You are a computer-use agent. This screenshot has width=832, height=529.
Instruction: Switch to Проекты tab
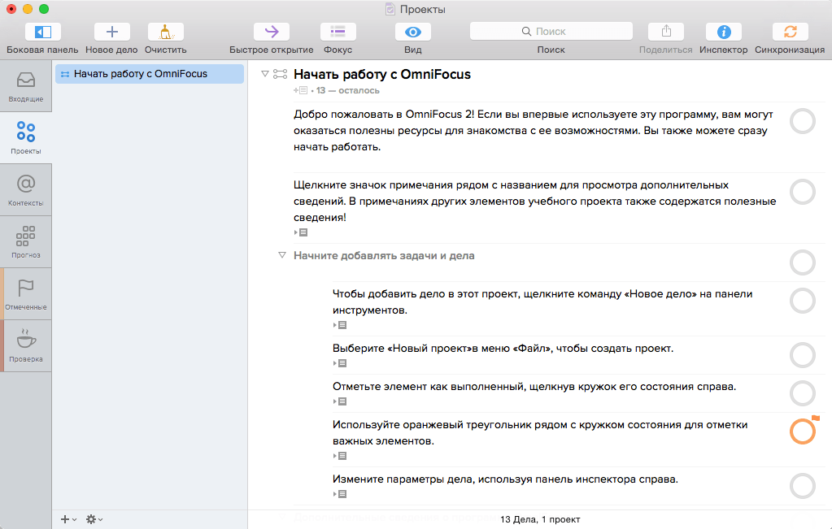click(x=25, y=138)
